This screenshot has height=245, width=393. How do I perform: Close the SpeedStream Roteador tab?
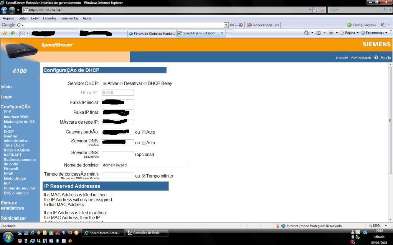(x=222, y=33)
